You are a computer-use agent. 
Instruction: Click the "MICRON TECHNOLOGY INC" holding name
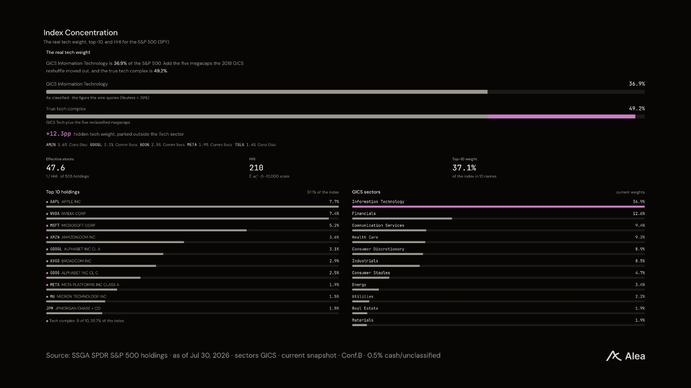pyautogui.click(x=82, y=296)
